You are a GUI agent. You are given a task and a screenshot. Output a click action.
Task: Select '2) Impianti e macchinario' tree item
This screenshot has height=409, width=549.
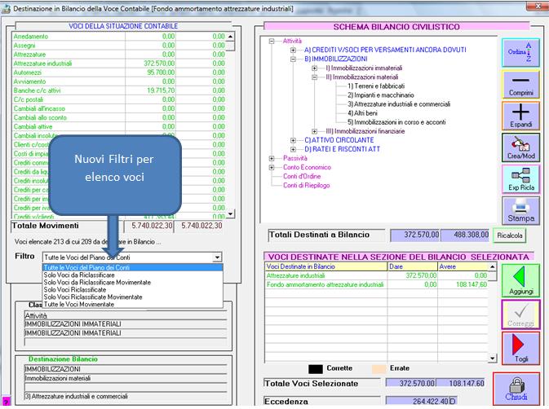(x=381, y=95)
